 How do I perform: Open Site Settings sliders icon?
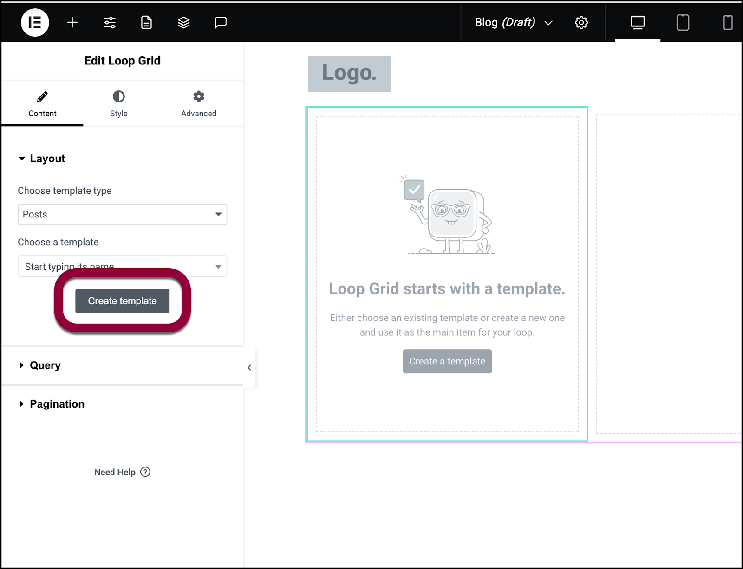[110, 22]
